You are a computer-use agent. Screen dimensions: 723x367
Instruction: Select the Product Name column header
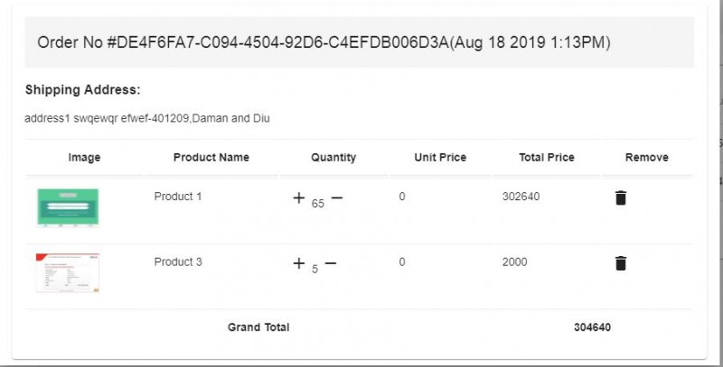(x=211, y=157)
